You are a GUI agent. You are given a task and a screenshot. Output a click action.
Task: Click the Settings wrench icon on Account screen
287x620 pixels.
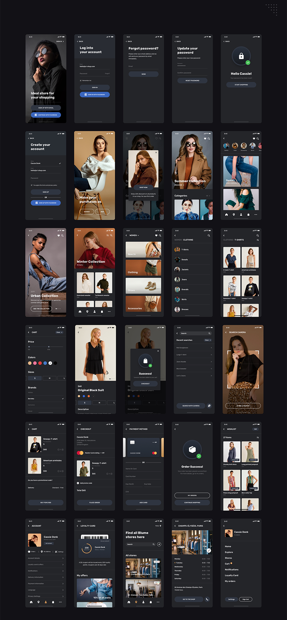click(x=56, y=552)
